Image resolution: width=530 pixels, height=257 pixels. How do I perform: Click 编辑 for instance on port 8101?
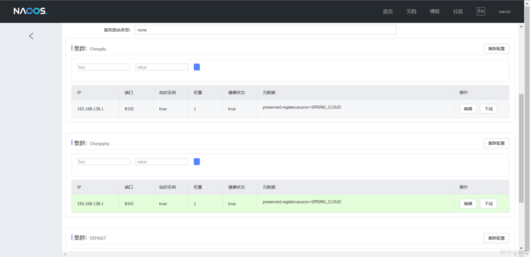click(x=468, y=204)
